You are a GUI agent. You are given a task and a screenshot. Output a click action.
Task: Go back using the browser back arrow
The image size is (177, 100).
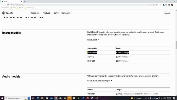(2, 5)
